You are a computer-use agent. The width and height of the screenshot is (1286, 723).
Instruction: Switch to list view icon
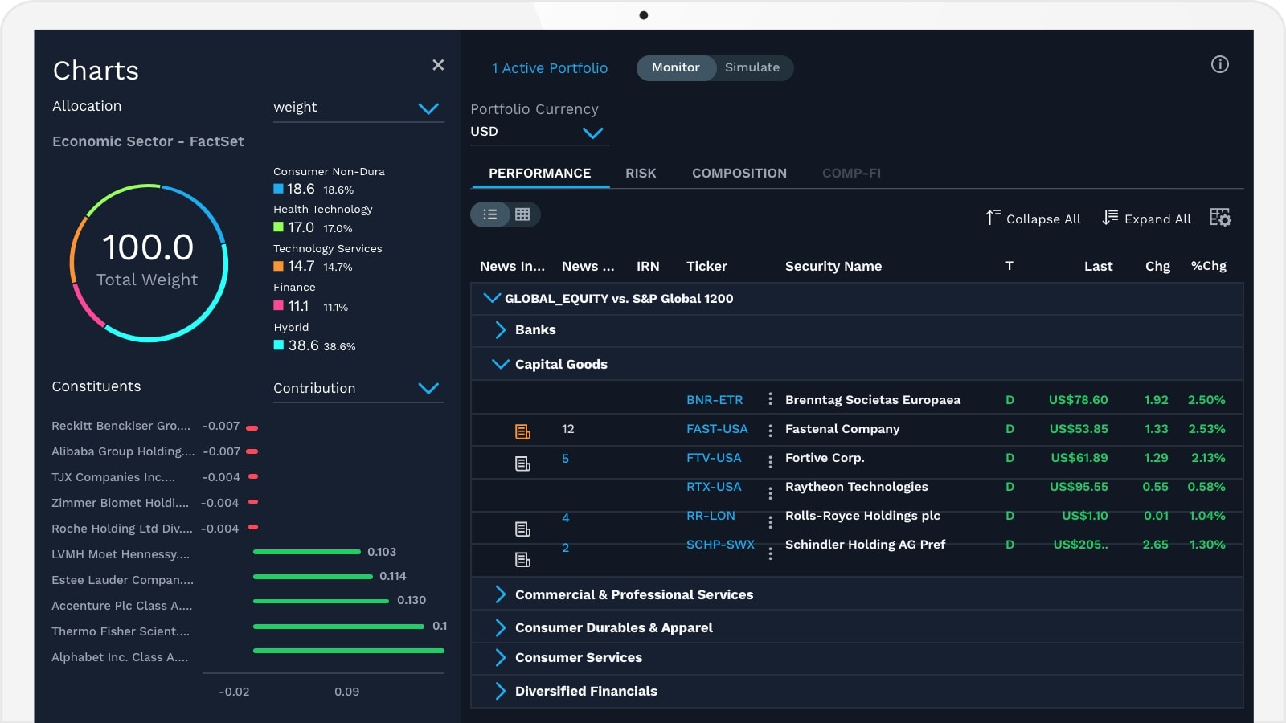point(490,214)
